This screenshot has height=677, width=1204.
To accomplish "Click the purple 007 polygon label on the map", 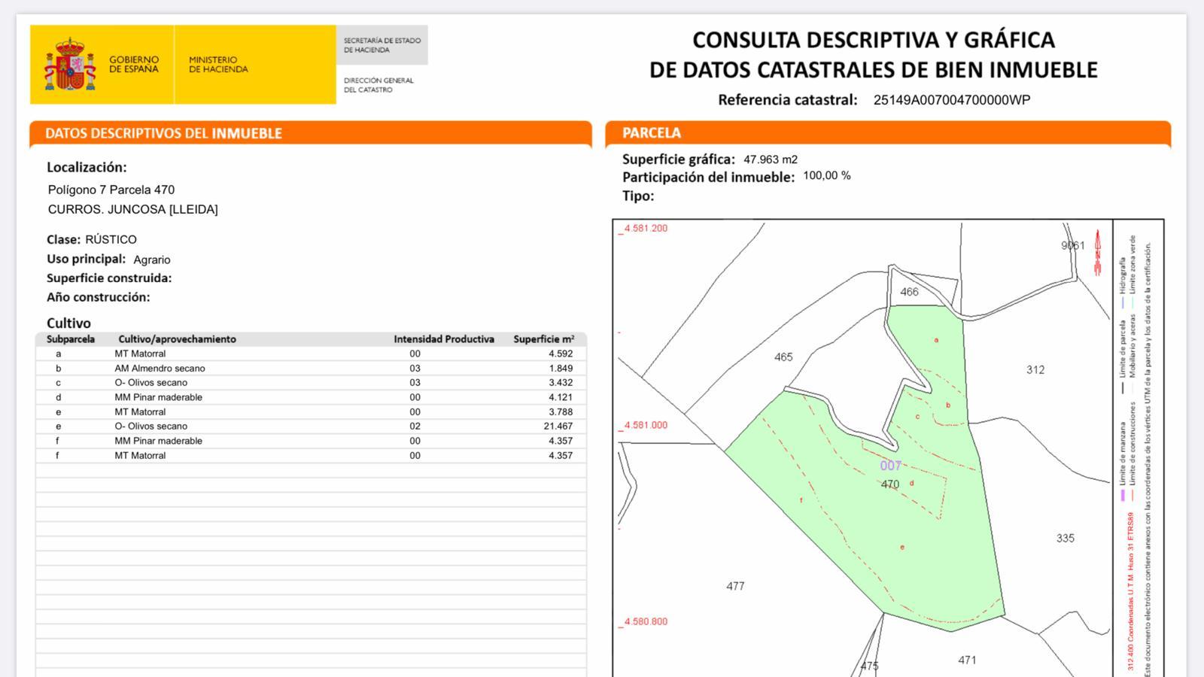I will coord(890,466).
